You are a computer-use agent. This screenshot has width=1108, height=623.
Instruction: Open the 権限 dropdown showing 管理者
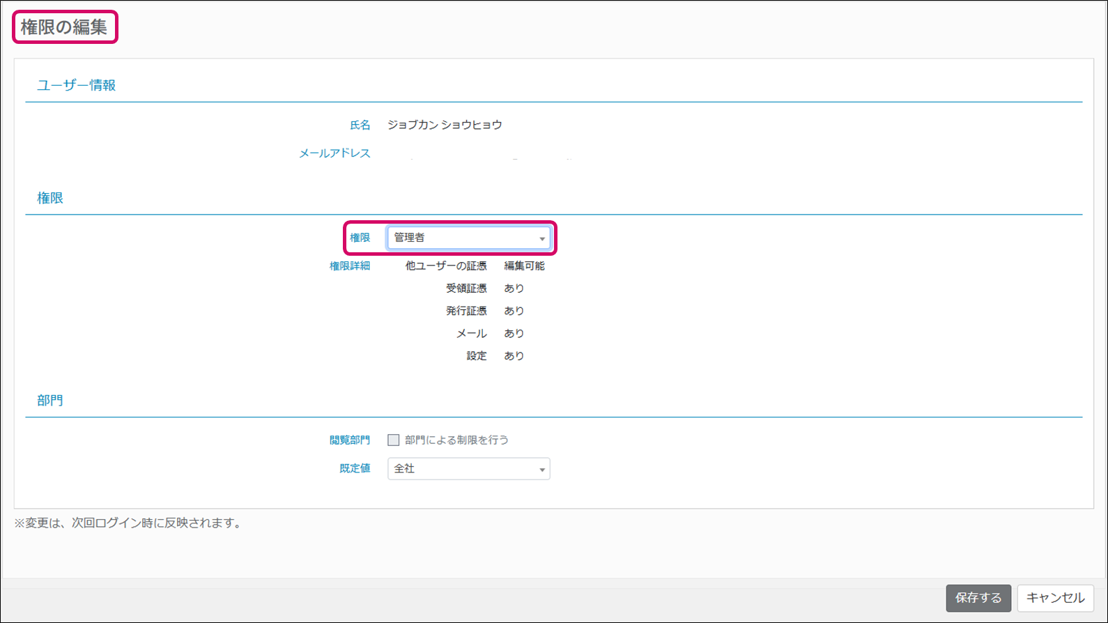[x=468, y=238]
